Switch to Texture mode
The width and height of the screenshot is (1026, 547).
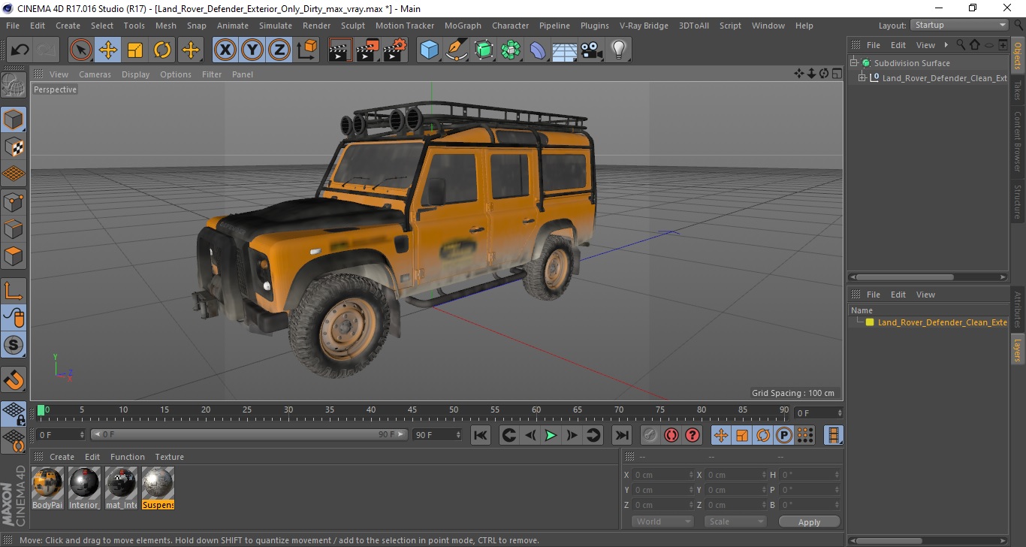point(14,147)
